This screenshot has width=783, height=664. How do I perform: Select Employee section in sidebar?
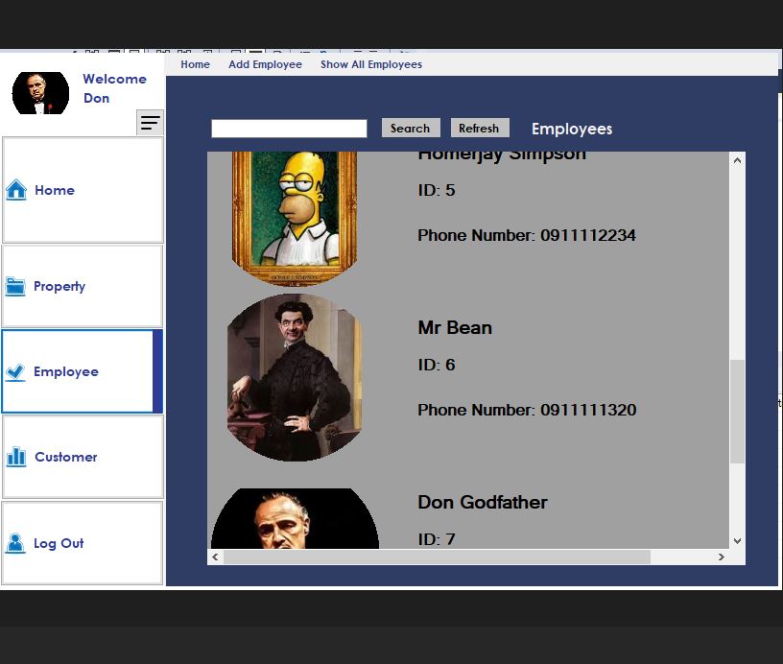point(83,371)
